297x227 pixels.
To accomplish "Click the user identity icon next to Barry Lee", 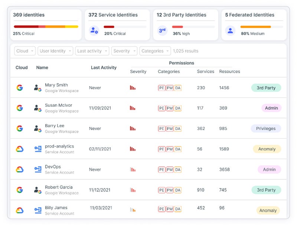I will [x=37, y=129].
